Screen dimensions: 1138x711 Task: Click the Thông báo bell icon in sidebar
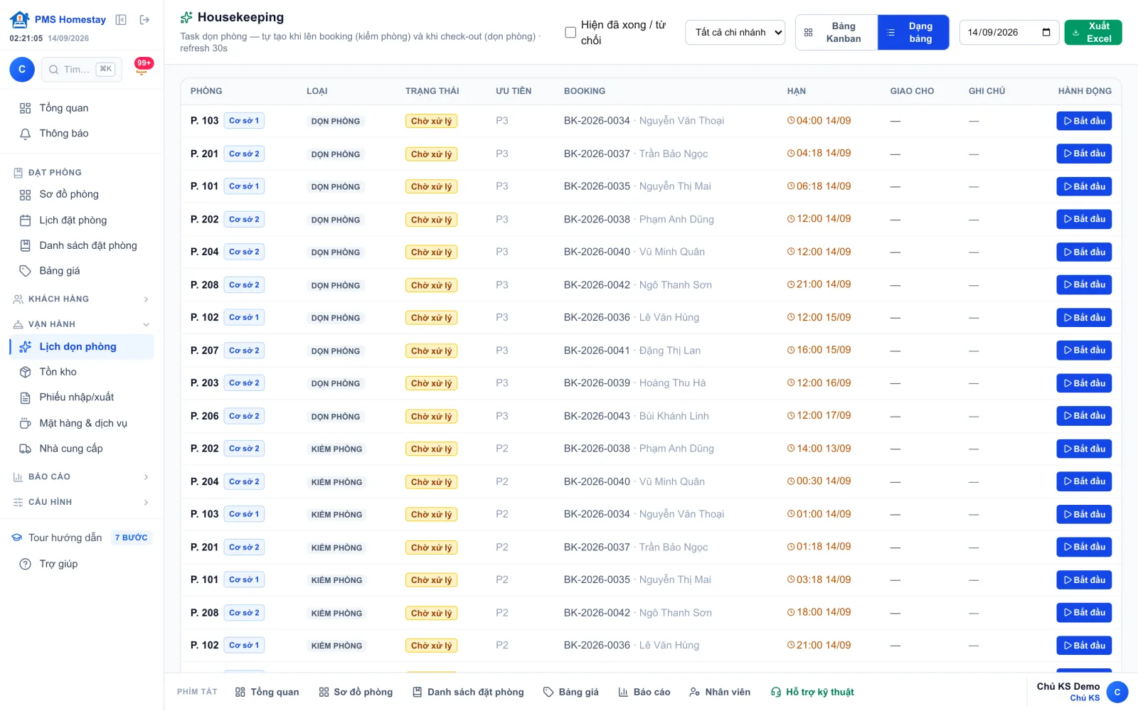pyautogui.click(x=26, y=134)
